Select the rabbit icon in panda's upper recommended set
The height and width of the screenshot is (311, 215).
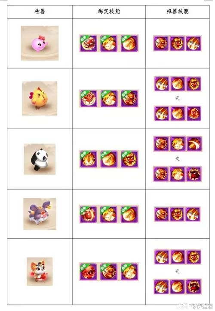click(178, 143)
